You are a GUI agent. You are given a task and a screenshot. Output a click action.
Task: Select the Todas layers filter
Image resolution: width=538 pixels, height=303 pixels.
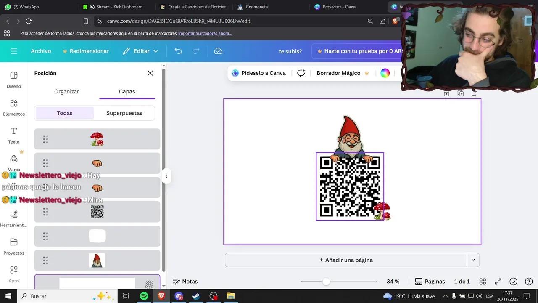click(x=65, y=113)
